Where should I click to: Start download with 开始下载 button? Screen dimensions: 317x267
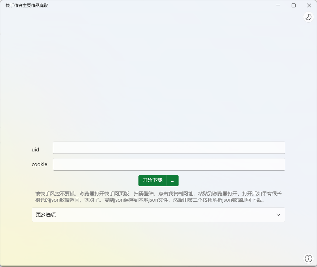tap(153, 181)
